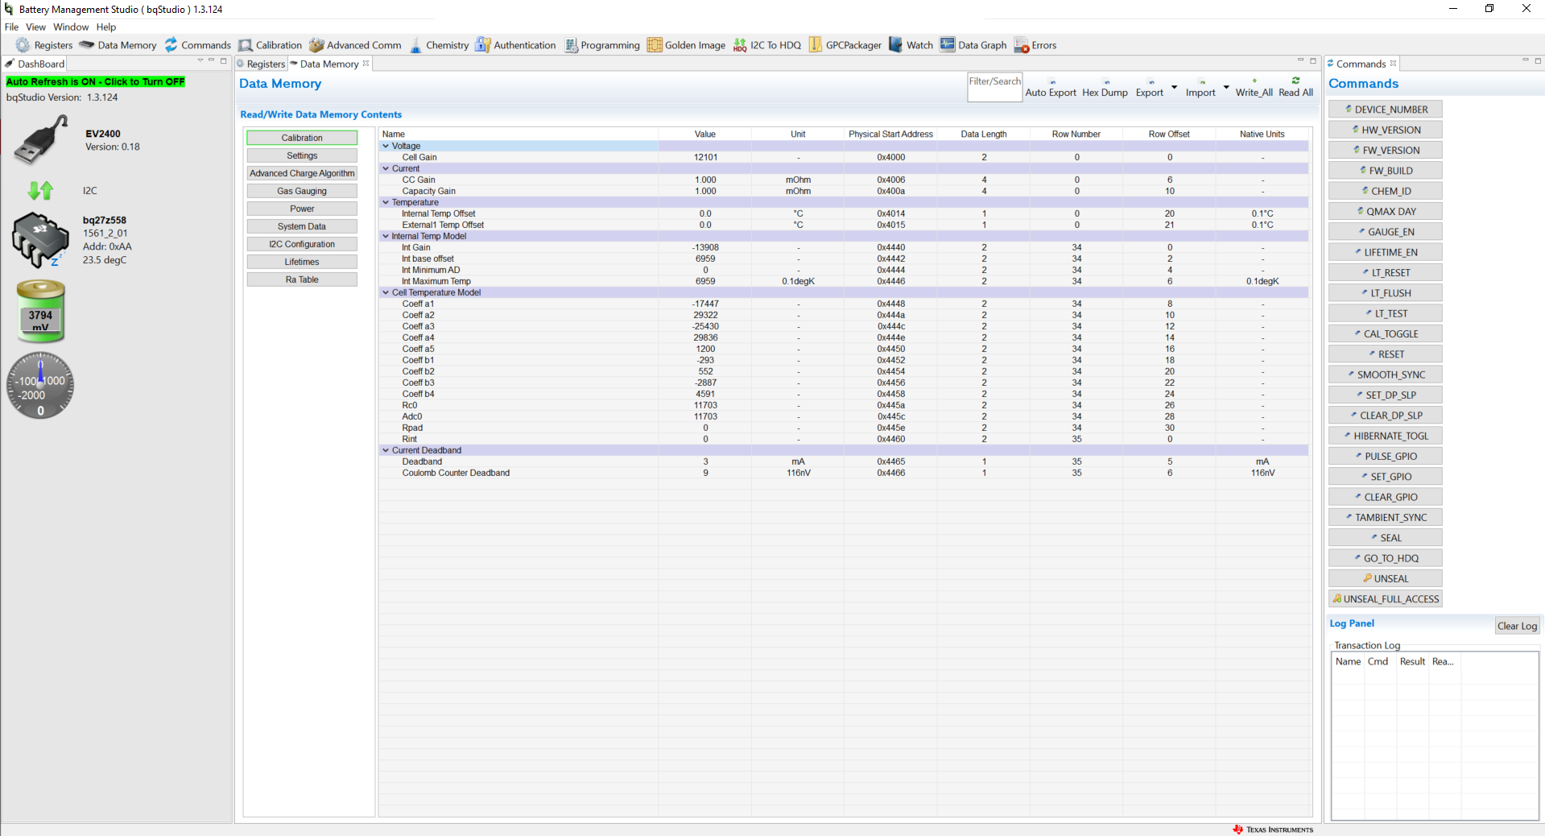Click the battery voltage 3794 mV icon
The image size is (1545, 836).
[x=40, y=311]
